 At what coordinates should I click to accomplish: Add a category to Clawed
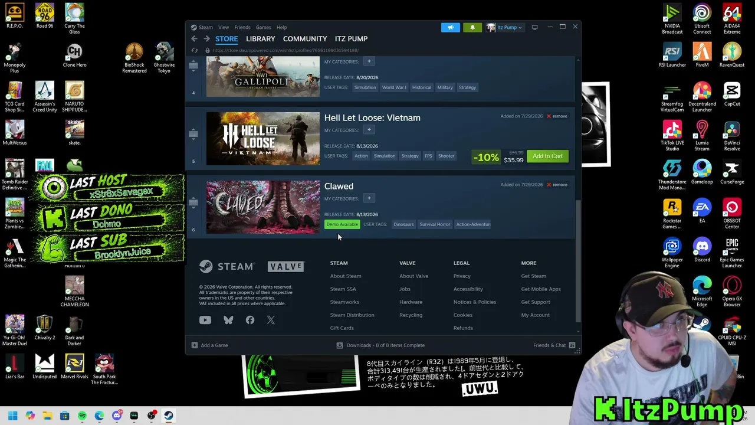click(369, 198)
